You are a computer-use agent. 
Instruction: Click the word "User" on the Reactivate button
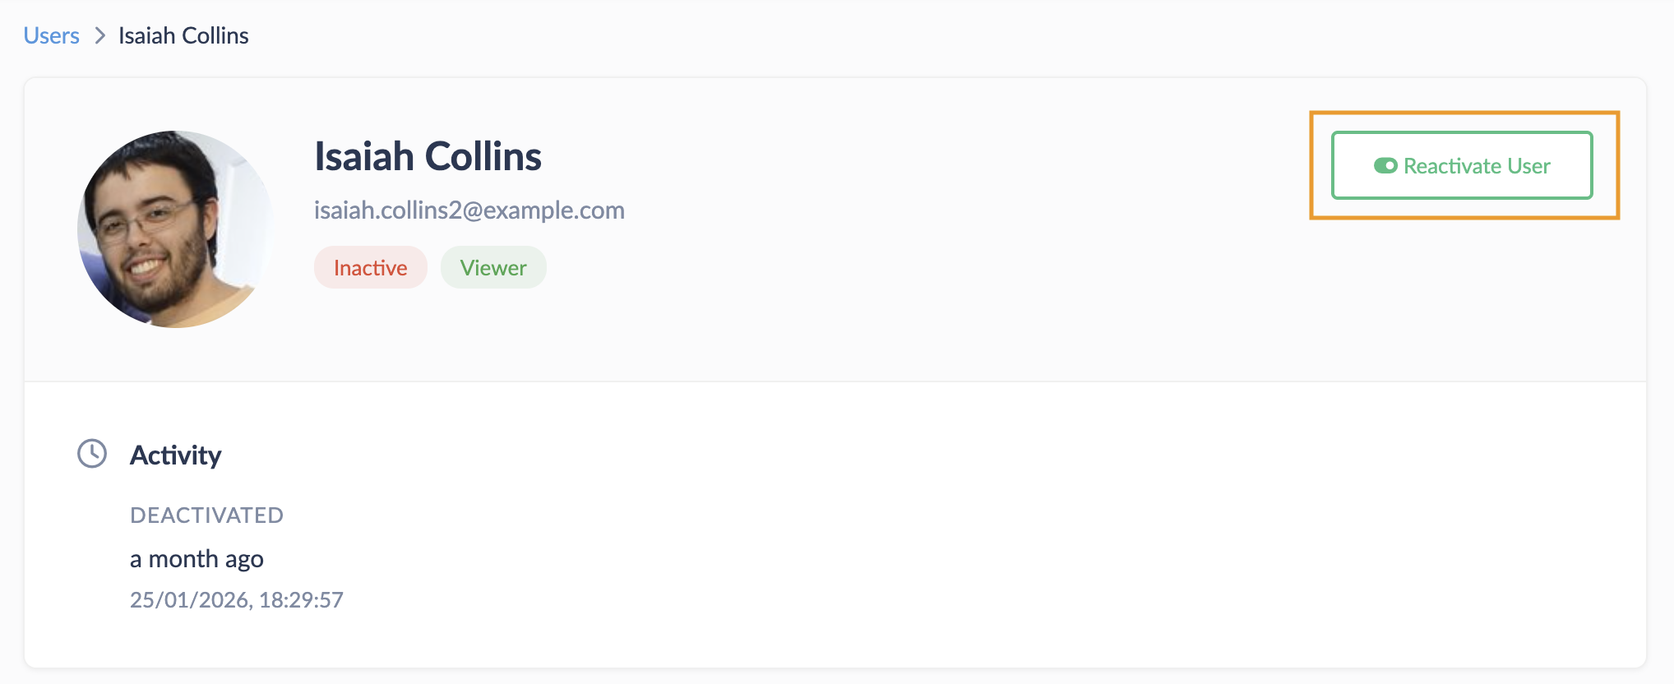1528,166
